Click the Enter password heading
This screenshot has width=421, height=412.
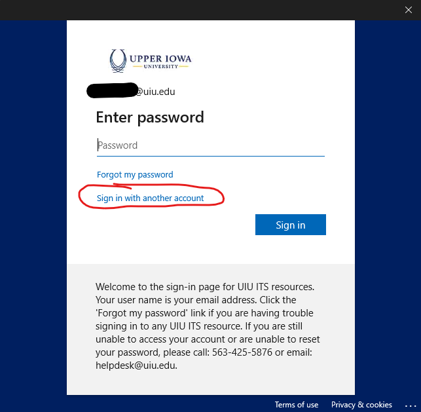pos(150,117)
